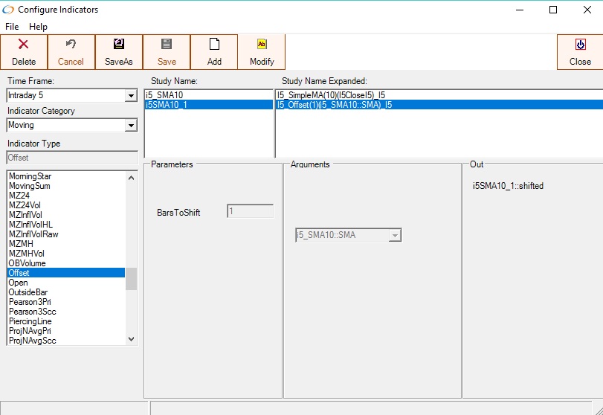Screen dimensions: 603x415
Task: Select the OBVolume indicator in list
Action: tap(27, 263)
